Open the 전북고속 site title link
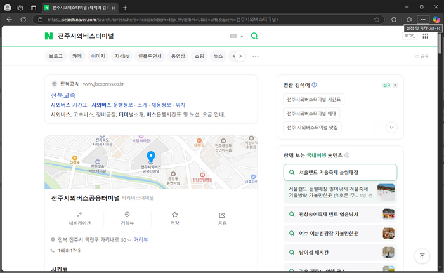The image size is (444, 273). point(63,95)
